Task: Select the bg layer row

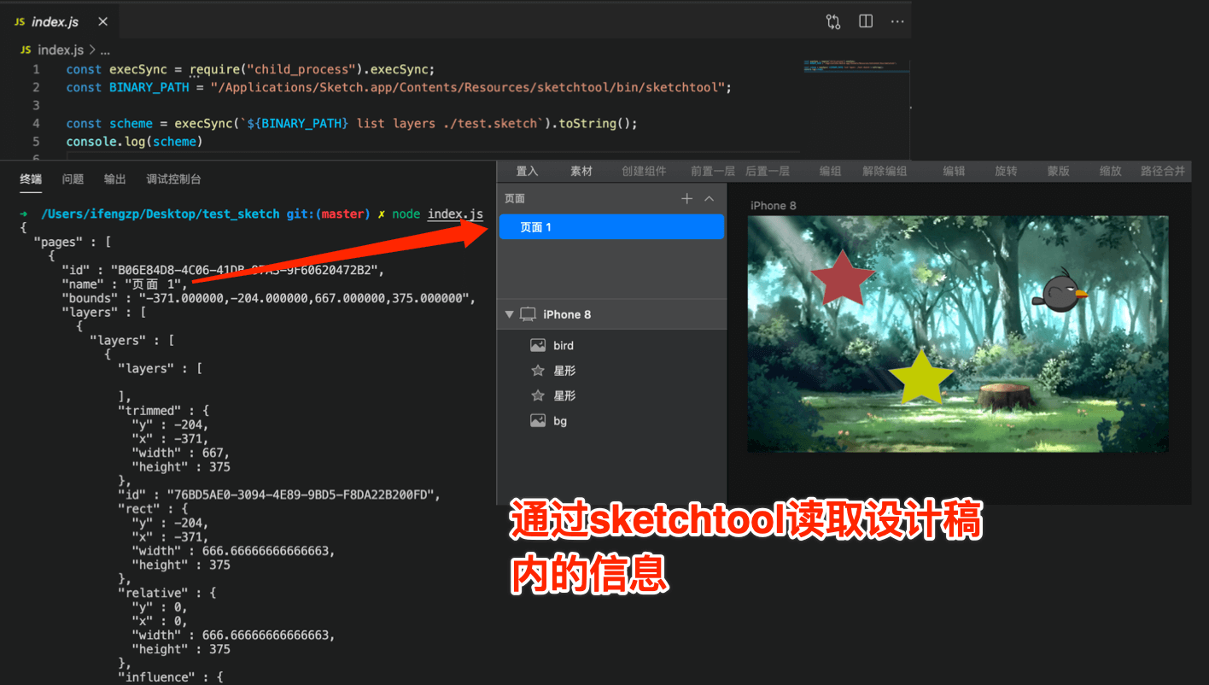Action: pyautogui.click(x=611, y=420)
